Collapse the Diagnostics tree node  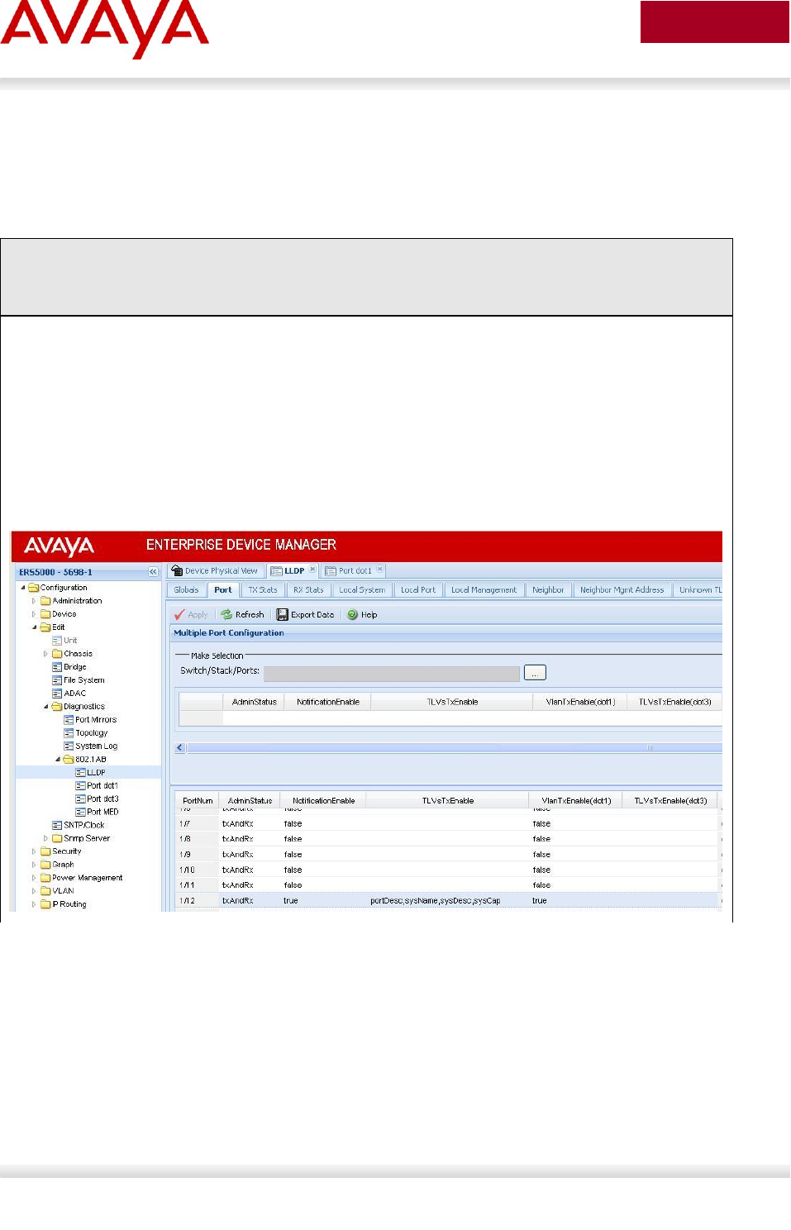tap(46, 707)
